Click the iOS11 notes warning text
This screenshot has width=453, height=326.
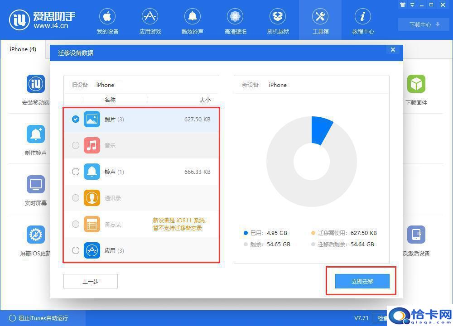[x=180, y=224]
